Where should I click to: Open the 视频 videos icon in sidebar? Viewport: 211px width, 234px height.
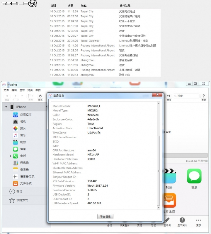click(x=15, y=142)
